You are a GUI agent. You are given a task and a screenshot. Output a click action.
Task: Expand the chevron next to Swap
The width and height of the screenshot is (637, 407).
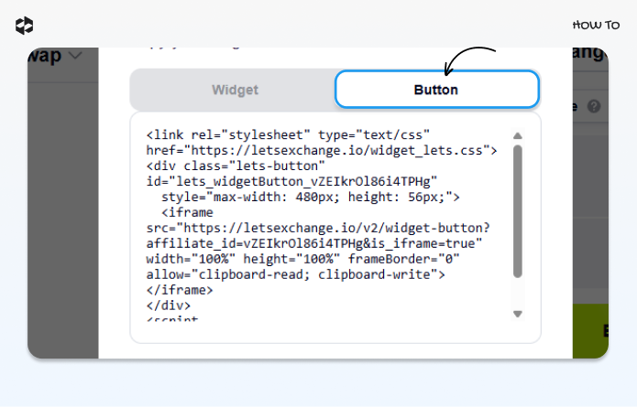coord(75,55)
